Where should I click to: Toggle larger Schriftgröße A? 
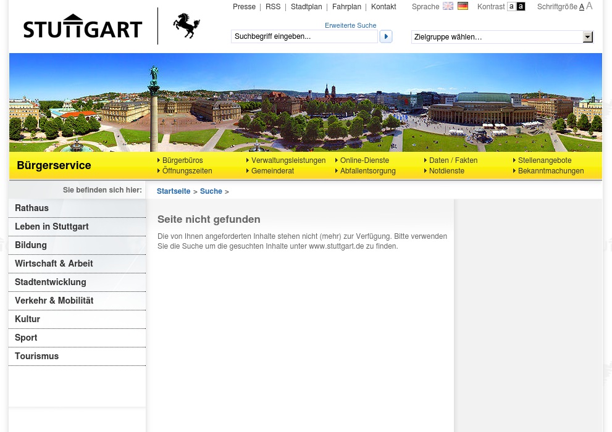589,6
